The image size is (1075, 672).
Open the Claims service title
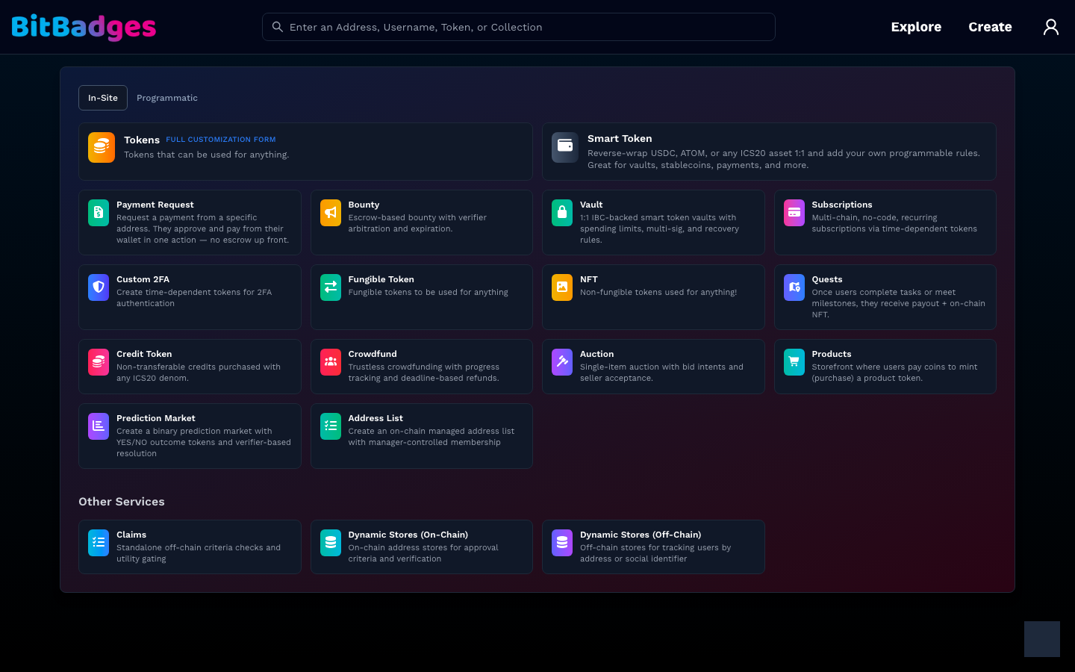pos(131,535)
